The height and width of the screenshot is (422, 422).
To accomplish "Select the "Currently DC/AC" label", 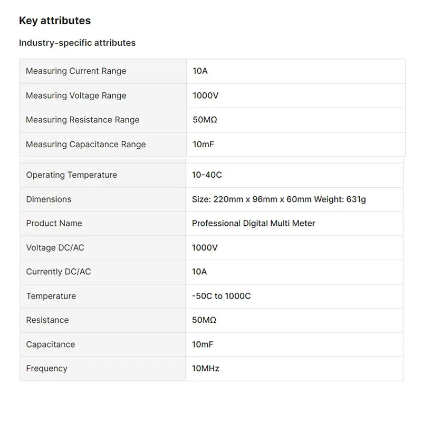I will (59, 272).
